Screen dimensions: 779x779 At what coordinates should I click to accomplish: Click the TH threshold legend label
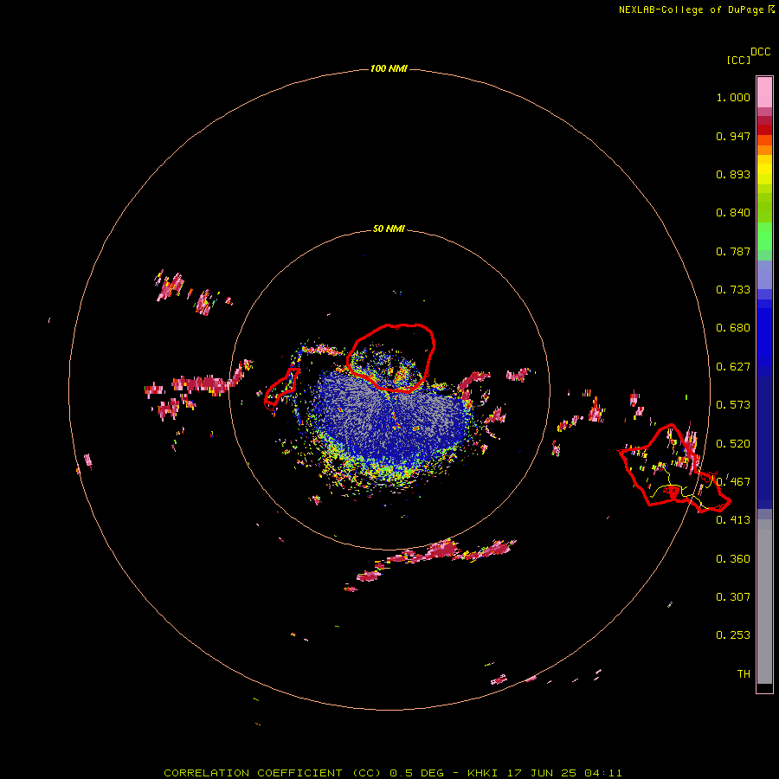pos(744,674)
